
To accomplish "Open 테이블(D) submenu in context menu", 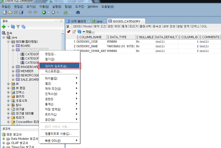I will [59, 78].
